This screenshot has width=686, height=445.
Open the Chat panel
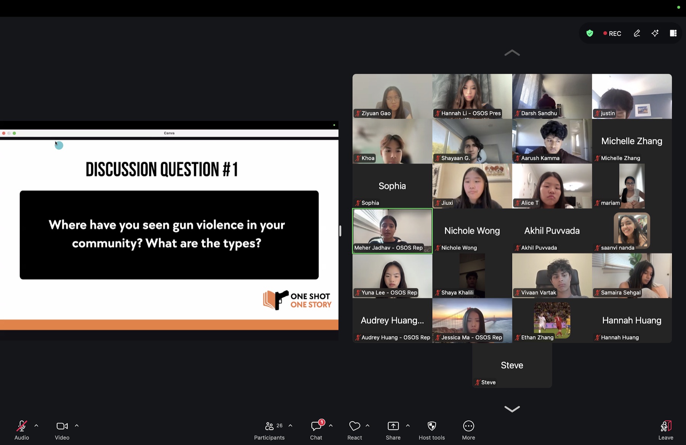[316, 430]
